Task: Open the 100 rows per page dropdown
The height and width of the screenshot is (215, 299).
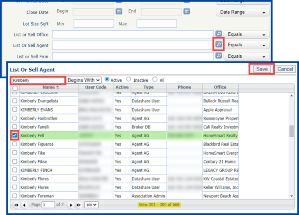Action: coord(91,205)
